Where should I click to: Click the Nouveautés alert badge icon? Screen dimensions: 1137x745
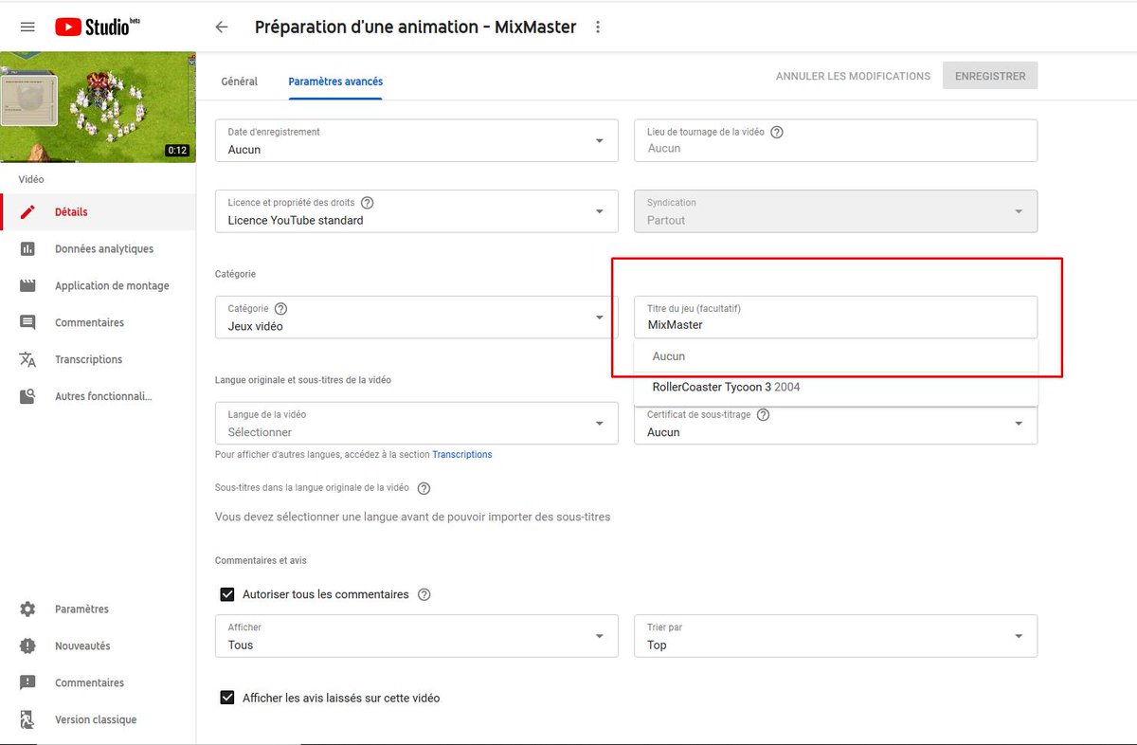click(x=27, y=646)
